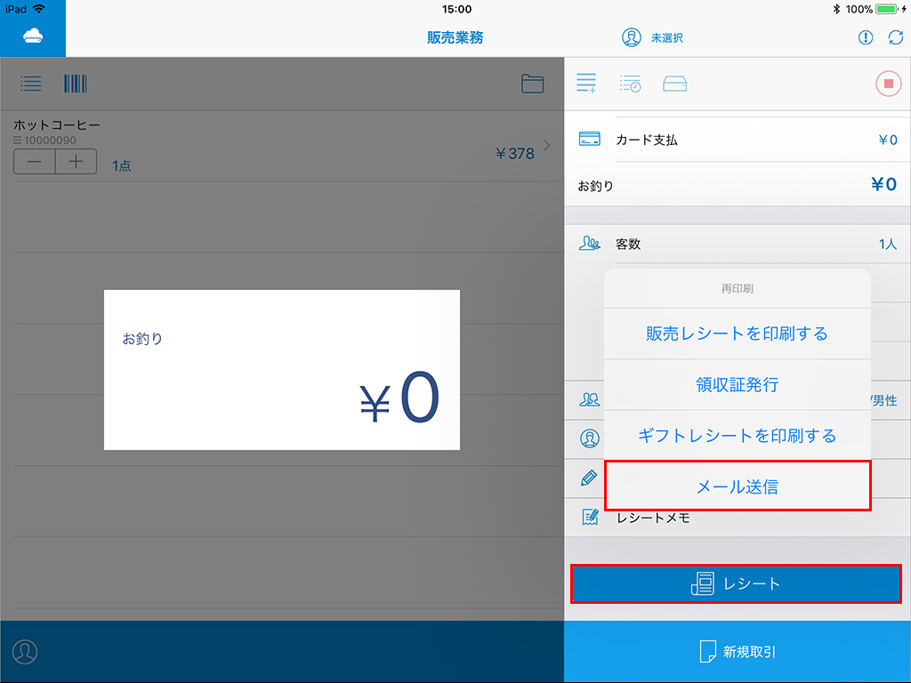Open the folder icon in left toolbar

pos(532,84)
